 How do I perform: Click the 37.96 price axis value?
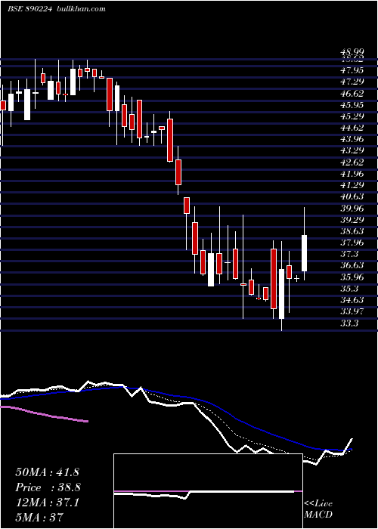pyautogui.click(x=352, y=243)
